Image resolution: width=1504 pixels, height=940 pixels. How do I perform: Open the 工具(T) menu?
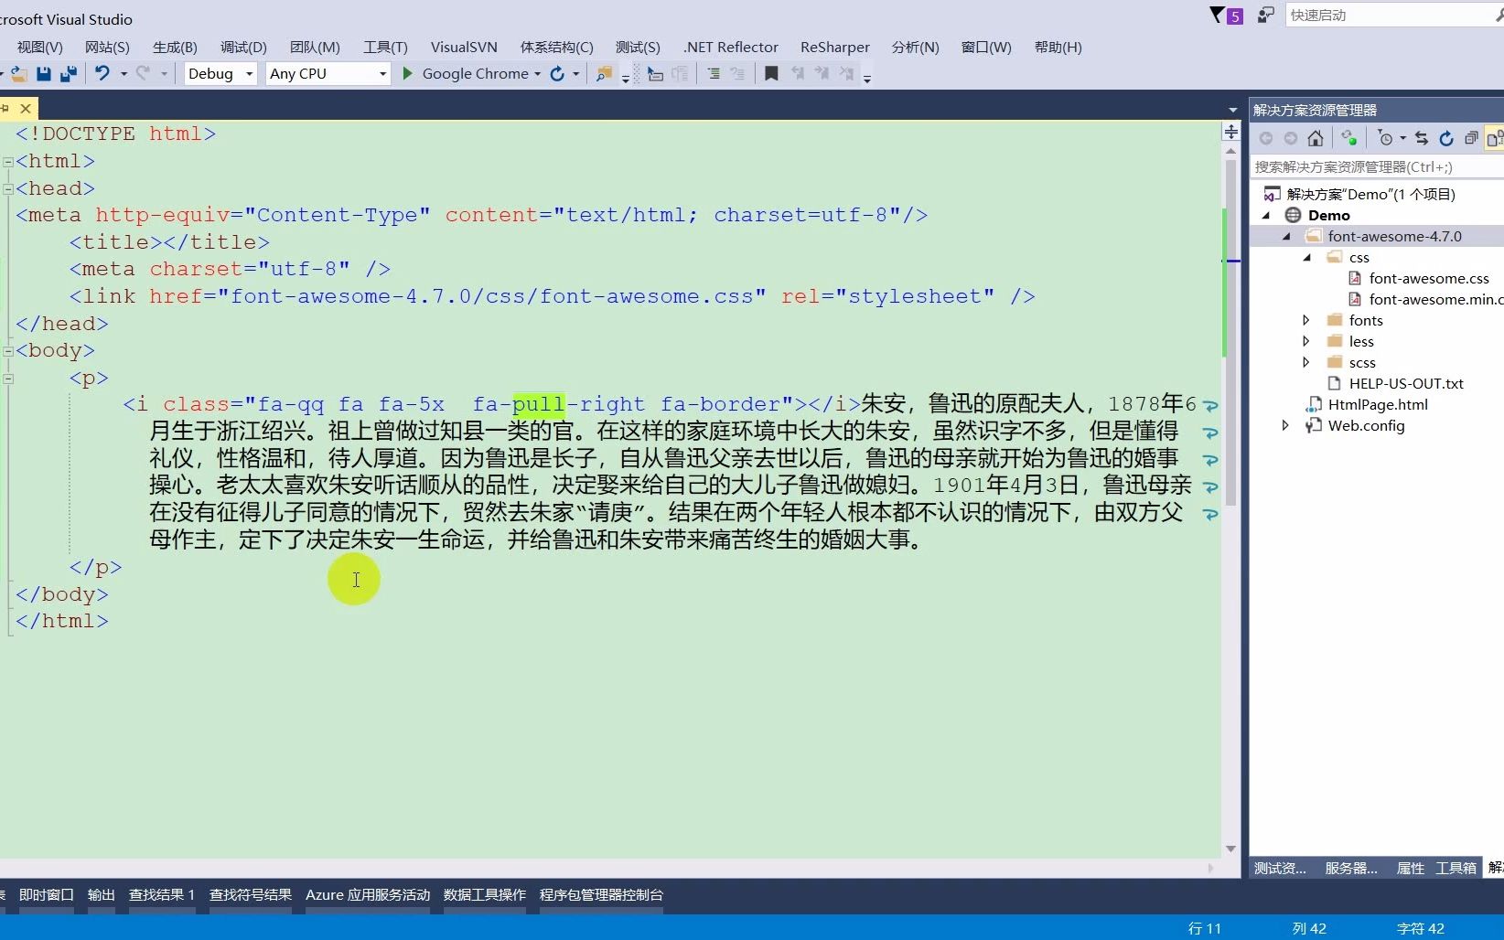pos(385,47)
